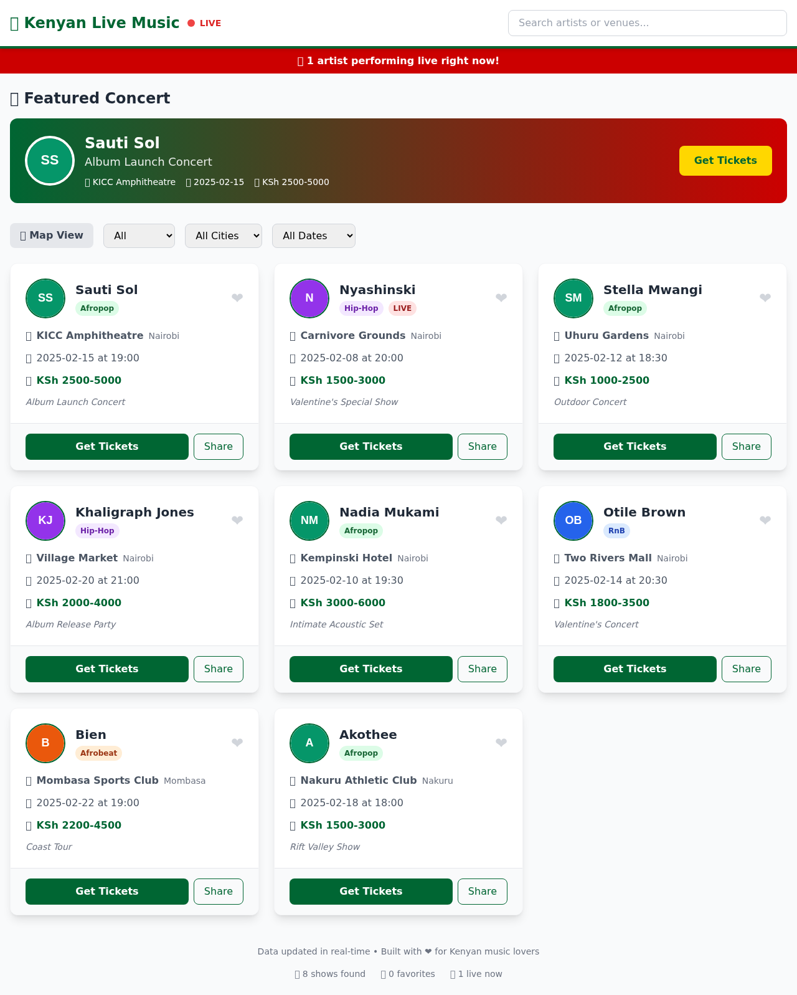797x995 pixels.
Task: Favorite Sauti Sol with the heart icon
Action: tap(237, 298)
